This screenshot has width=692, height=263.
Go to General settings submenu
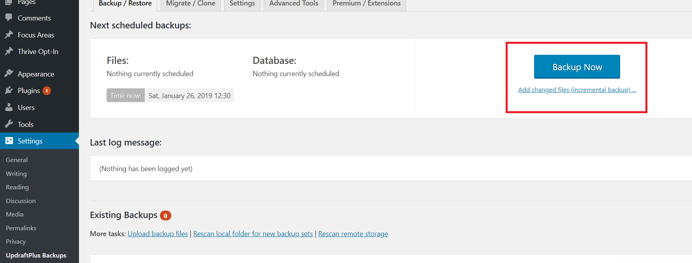(x=17, y=160)
